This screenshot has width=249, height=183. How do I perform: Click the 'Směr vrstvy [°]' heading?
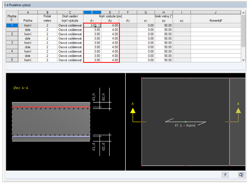pyautogui.click(x=164, y=16)
